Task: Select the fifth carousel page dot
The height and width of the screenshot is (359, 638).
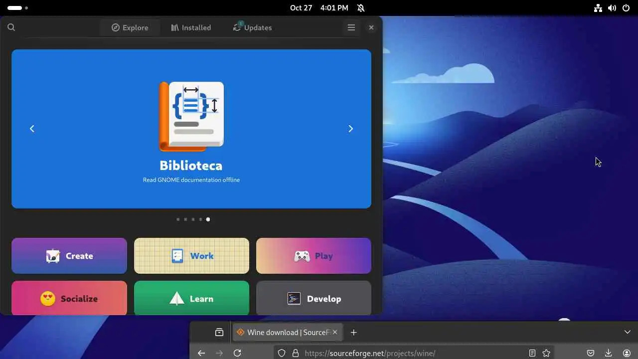Action: [x=208, y=219]
